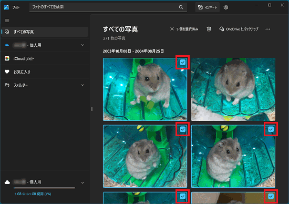Image resolution: width=289 pixels, height=204 pixels.
Task: Click the 2003年10月08日 - 2004年08月25日 date heading
Action: point(133,51)
